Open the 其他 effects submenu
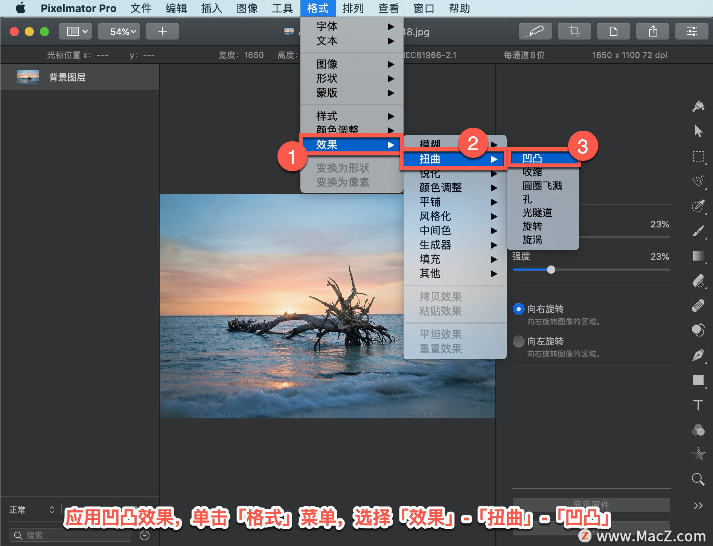The height and width of the screenshot is (546, 713). coord(455,273)
